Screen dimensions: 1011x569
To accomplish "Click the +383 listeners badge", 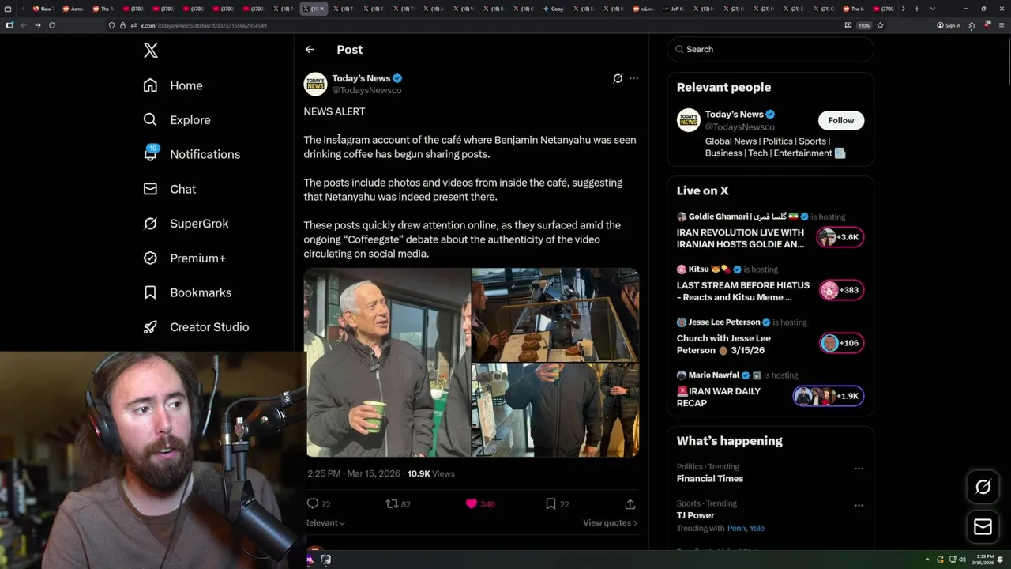I will pos(841,290).
